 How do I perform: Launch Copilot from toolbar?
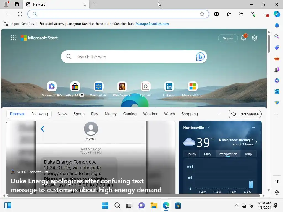point(277,14)
